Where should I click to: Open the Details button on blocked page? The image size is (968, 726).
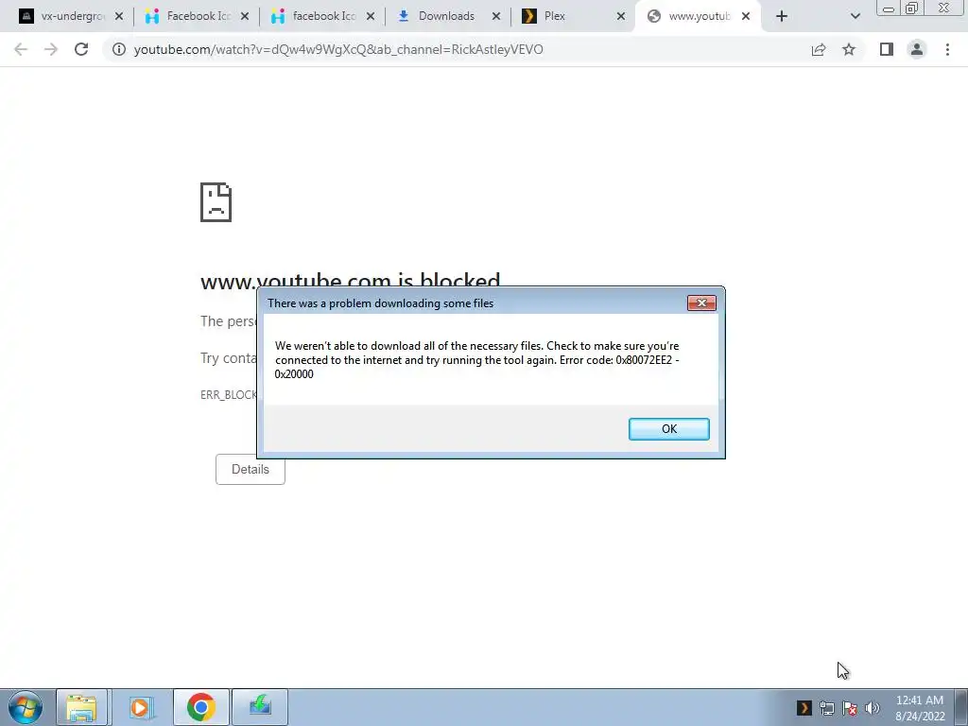click(250, 469)
